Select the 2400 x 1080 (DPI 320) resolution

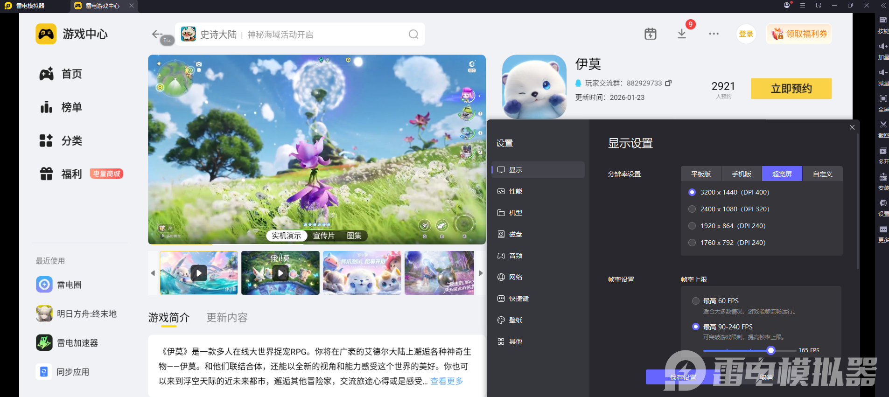coord(729,209)
